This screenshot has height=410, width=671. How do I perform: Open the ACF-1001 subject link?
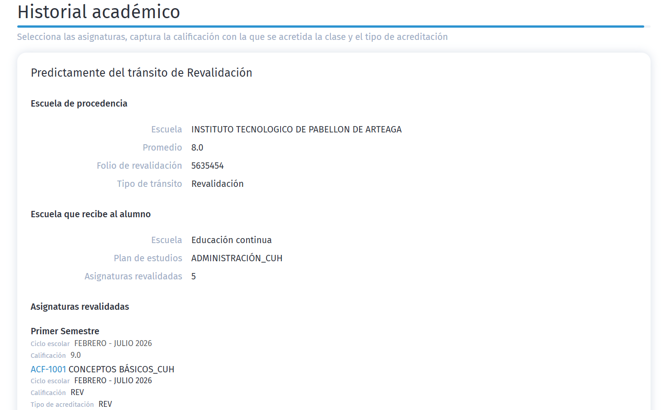pyautogui.click(x=48, y=369)
